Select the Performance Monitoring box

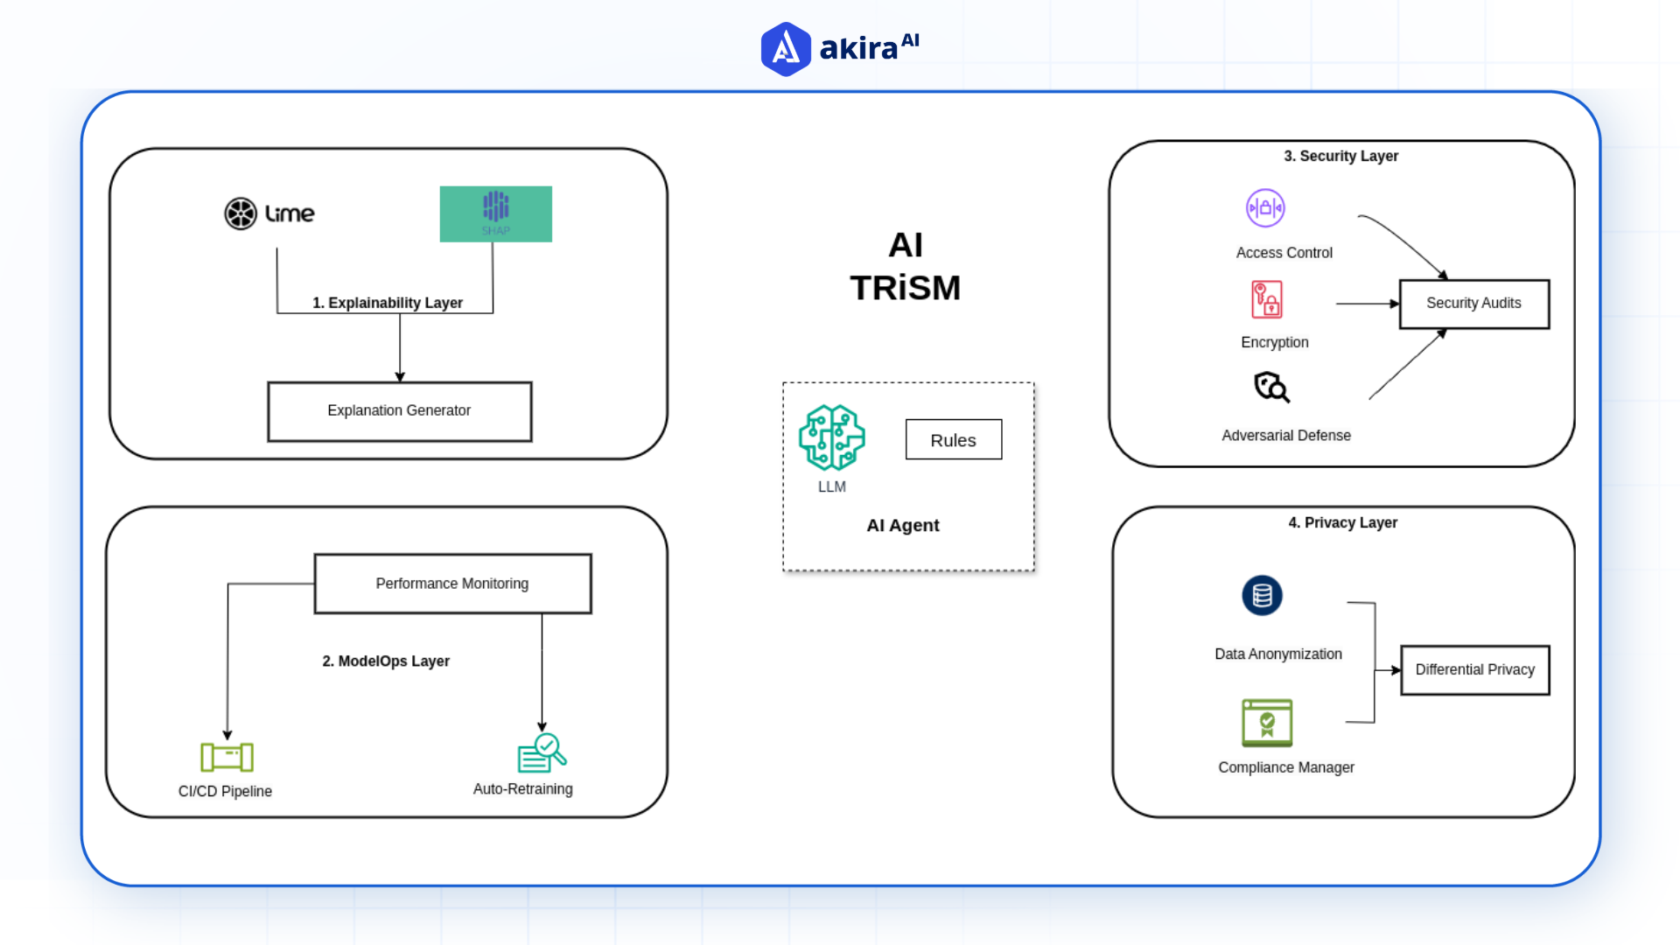click(451, 583)
